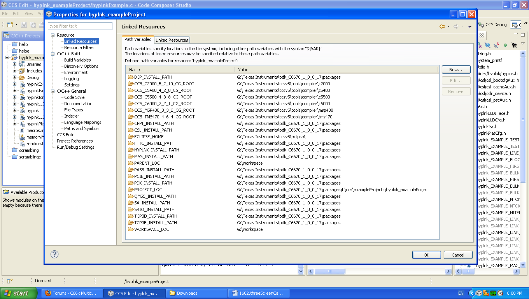Click the Includes node icon
Screen dimensions: 529x299
click(22, 71)
